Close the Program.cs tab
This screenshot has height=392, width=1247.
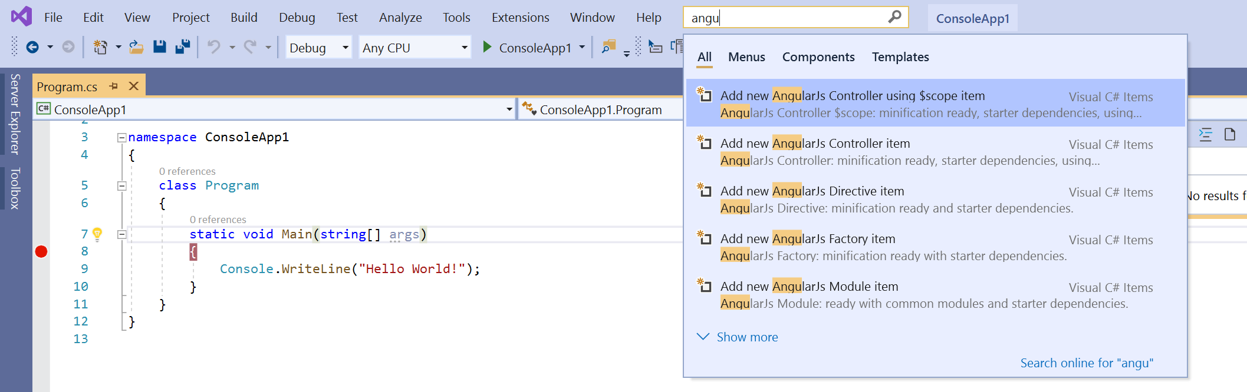[x=134, y=86]
